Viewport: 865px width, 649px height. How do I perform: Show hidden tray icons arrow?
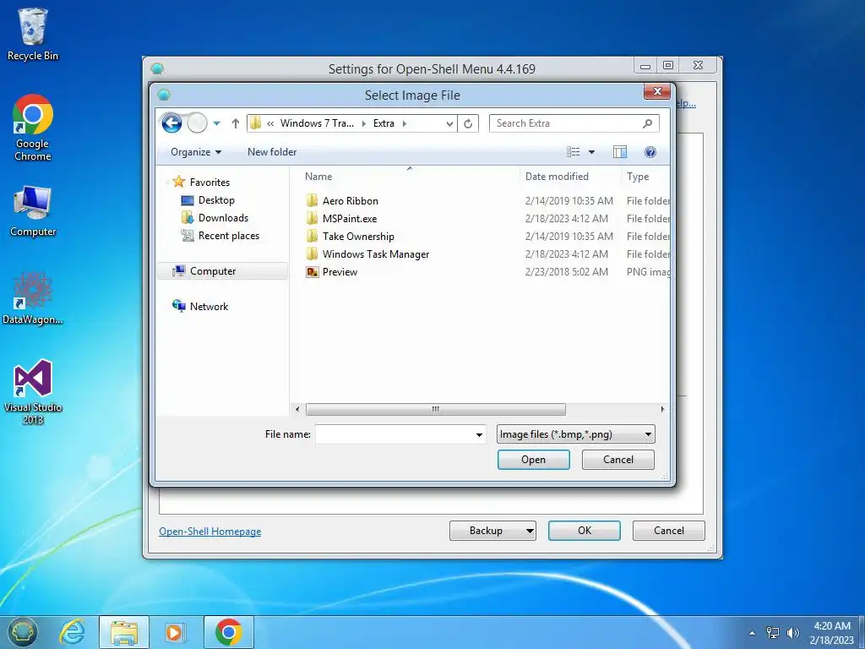pos(752,633)
